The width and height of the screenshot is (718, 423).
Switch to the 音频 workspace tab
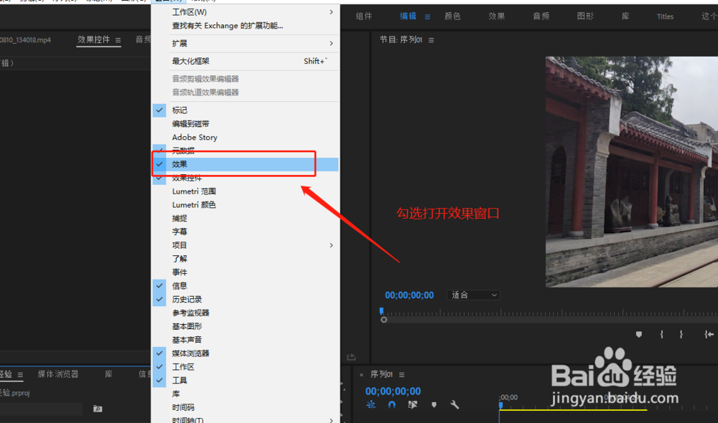(541, 16)
